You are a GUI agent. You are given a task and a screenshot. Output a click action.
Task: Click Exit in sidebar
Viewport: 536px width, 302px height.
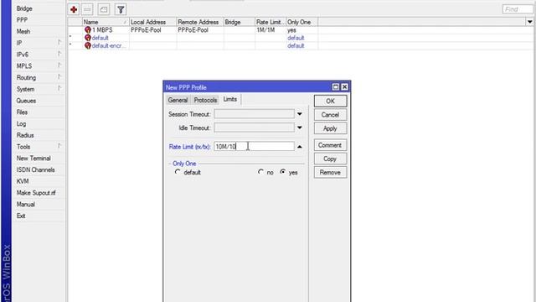coord(21,216)
